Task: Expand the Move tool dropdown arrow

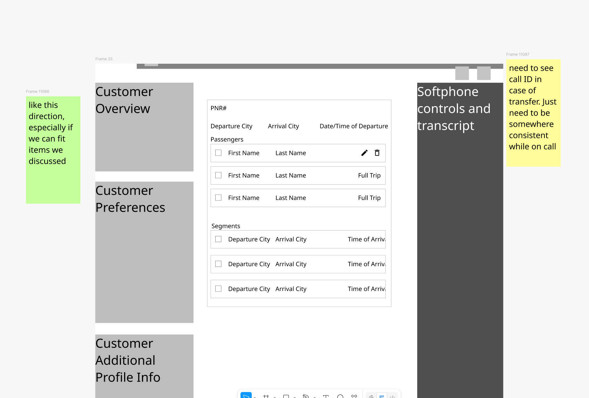Action: tap(255, 397)
